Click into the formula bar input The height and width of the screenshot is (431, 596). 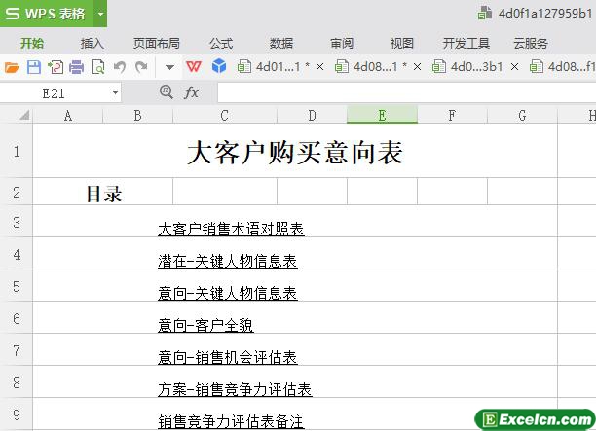(x=407, y=92)
